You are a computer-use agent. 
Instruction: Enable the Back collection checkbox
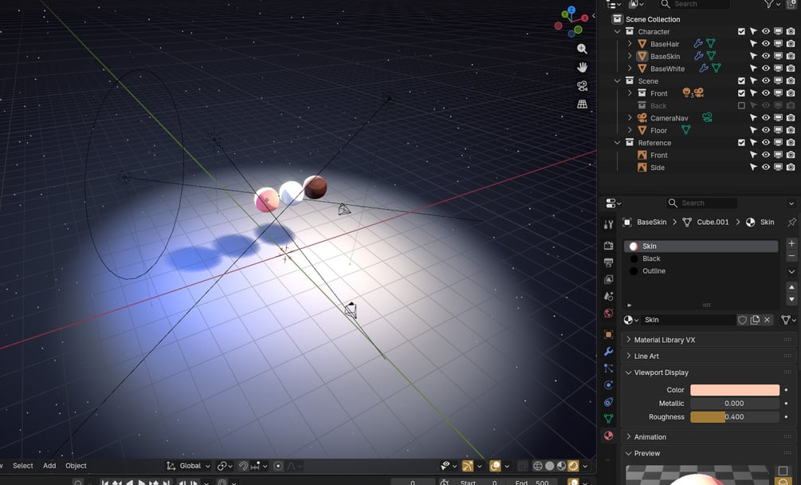pyautogui.click(x=741, y=106)
